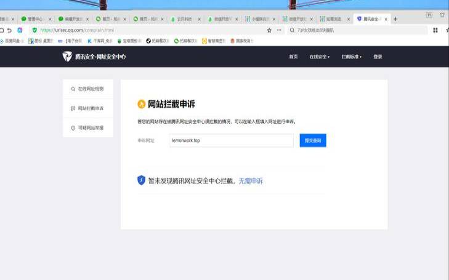Screen dimensions: 449x280
Task: Open the 百度网盘 bookmark
Action: pos(12,41)
